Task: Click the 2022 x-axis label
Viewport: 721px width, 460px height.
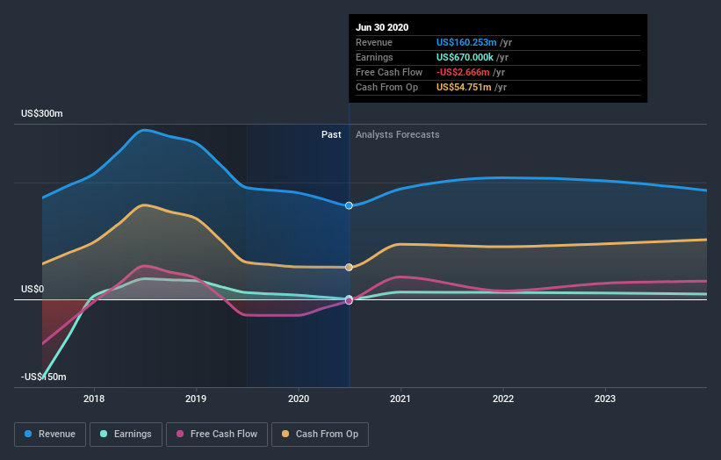Action: pyautogui.click(x=503, y=399)
